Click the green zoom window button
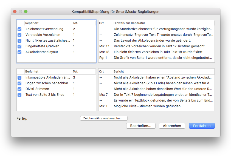 click(x=26, y=11)
